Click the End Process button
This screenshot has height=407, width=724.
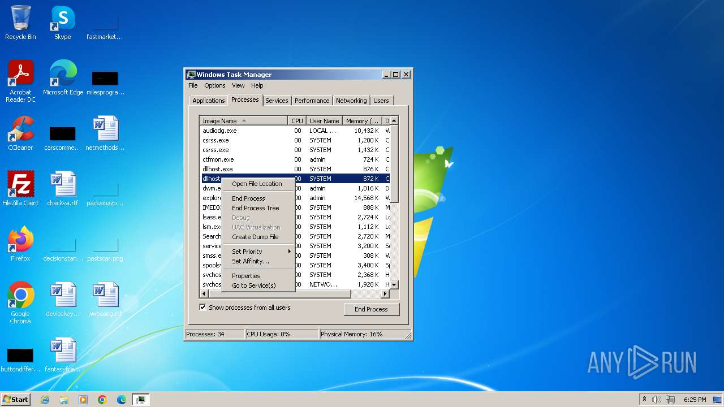372,309
